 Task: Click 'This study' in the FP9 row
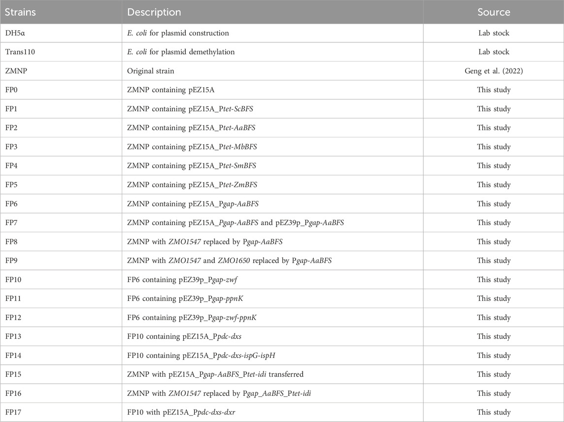(494, 260)
